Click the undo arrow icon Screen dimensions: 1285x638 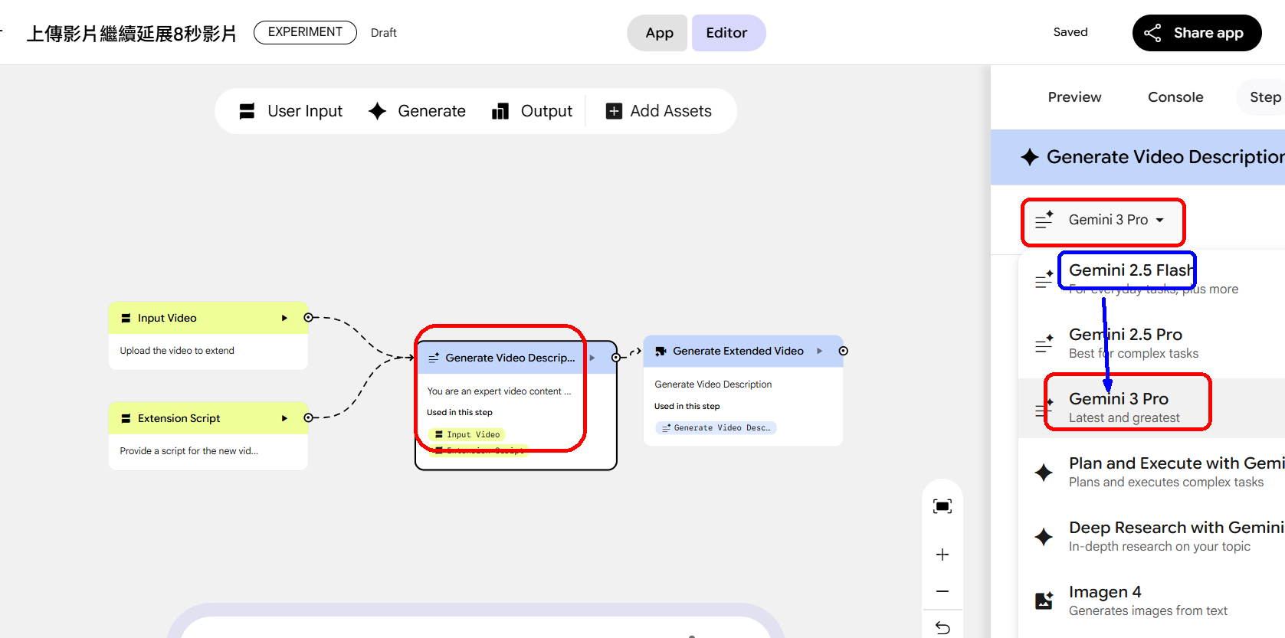click(x=942, y=628)
